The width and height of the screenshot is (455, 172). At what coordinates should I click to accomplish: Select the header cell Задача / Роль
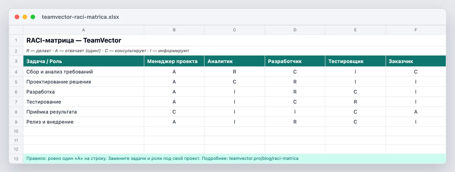84,61
